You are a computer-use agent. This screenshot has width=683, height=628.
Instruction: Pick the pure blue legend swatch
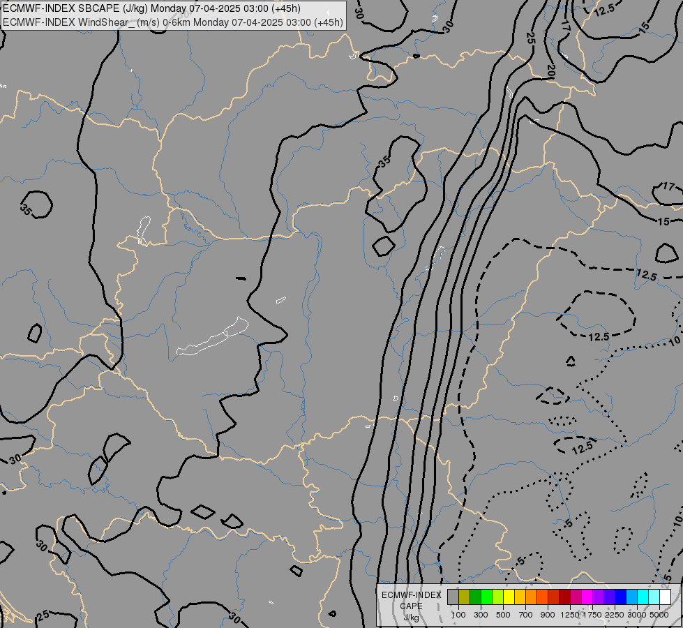(x=621, y=597)
